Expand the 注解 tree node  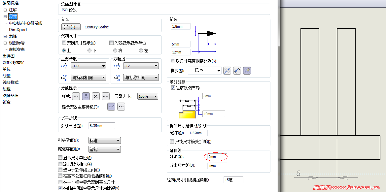[x=5, y=10]
